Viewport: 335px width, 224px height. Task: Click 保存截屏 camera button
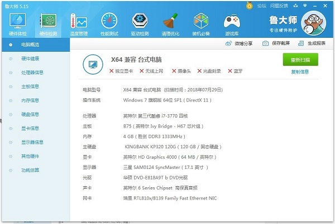275,43
